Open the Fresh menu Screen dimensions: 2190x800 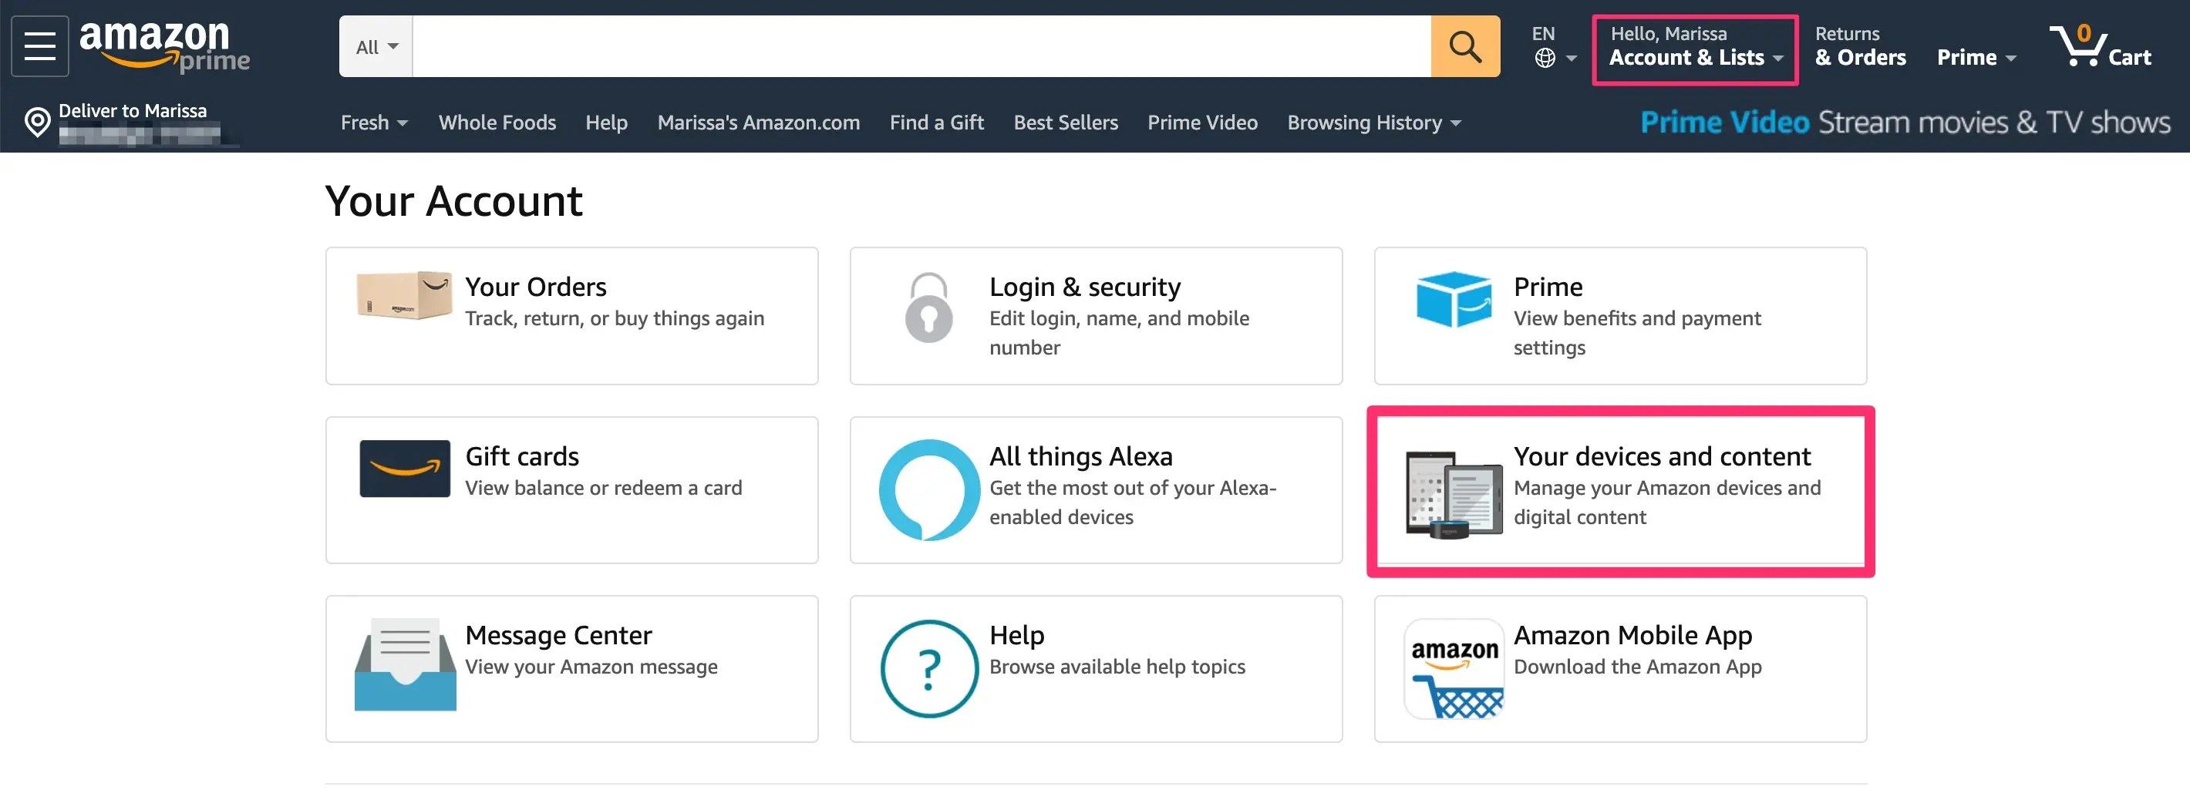373,123
